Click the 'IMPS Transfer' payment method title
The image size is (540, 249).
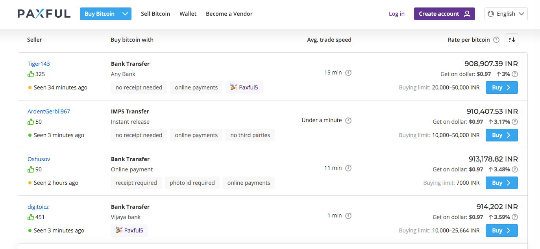pyautogui.click(x=130, y=111)
